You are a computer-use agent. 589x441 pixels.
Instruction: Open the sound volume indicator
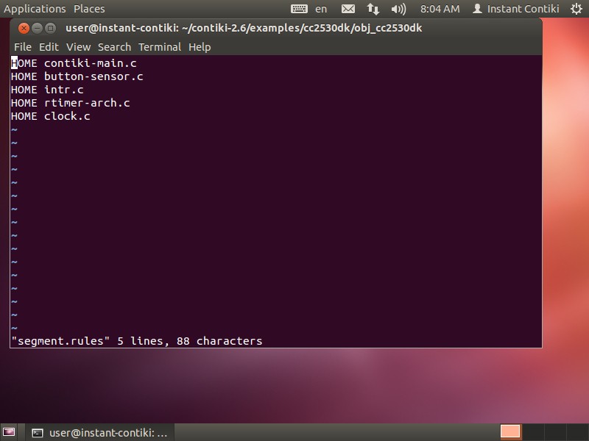(x=398, y=9)
